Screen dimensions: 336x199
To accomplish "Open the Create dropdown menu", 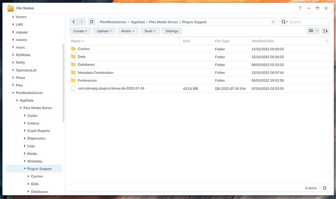I will point(80,31).
